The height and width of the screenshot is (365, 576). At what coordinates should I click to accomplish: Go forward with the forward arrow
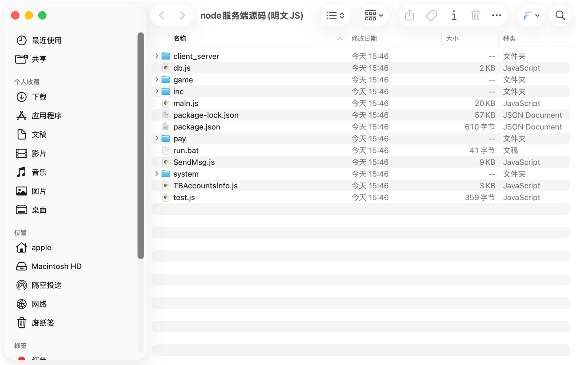[182, 15]
